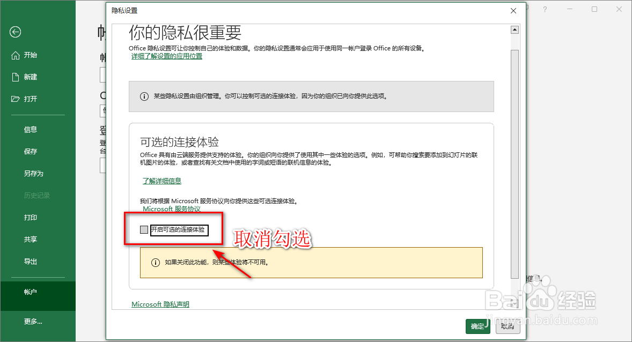Click the 你的隐私很重要 heading
This screenshot has width=632, height=342.
185,33
